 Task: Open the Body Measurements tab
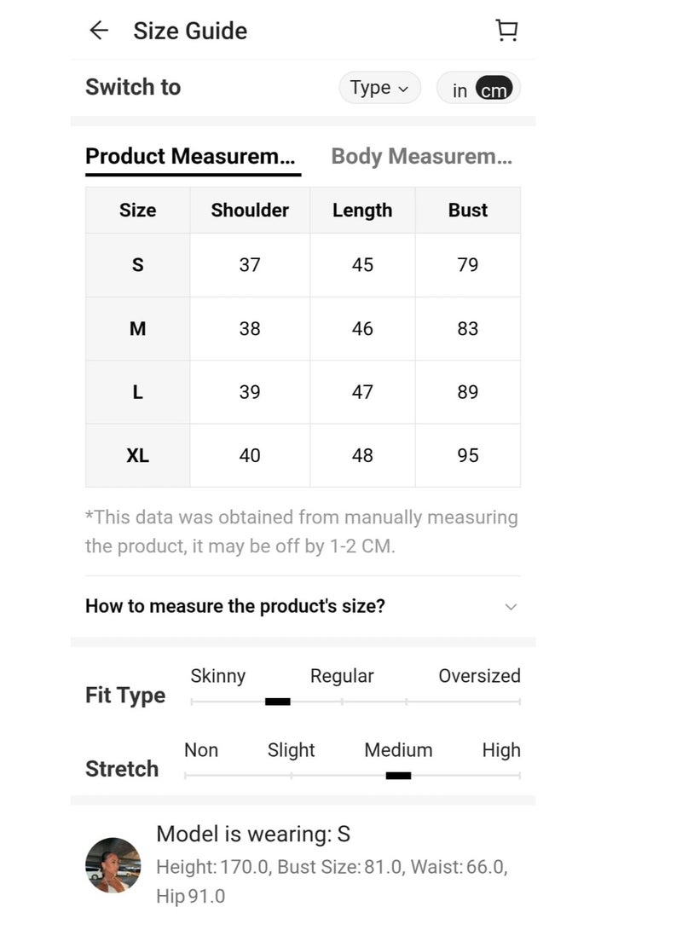pyautogui.click(x=421, y=157)
